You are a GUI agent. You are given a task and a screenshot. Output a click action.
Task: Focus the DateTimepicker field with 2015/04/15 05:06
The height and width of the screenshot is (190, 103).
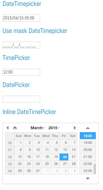tap(21, 18)
